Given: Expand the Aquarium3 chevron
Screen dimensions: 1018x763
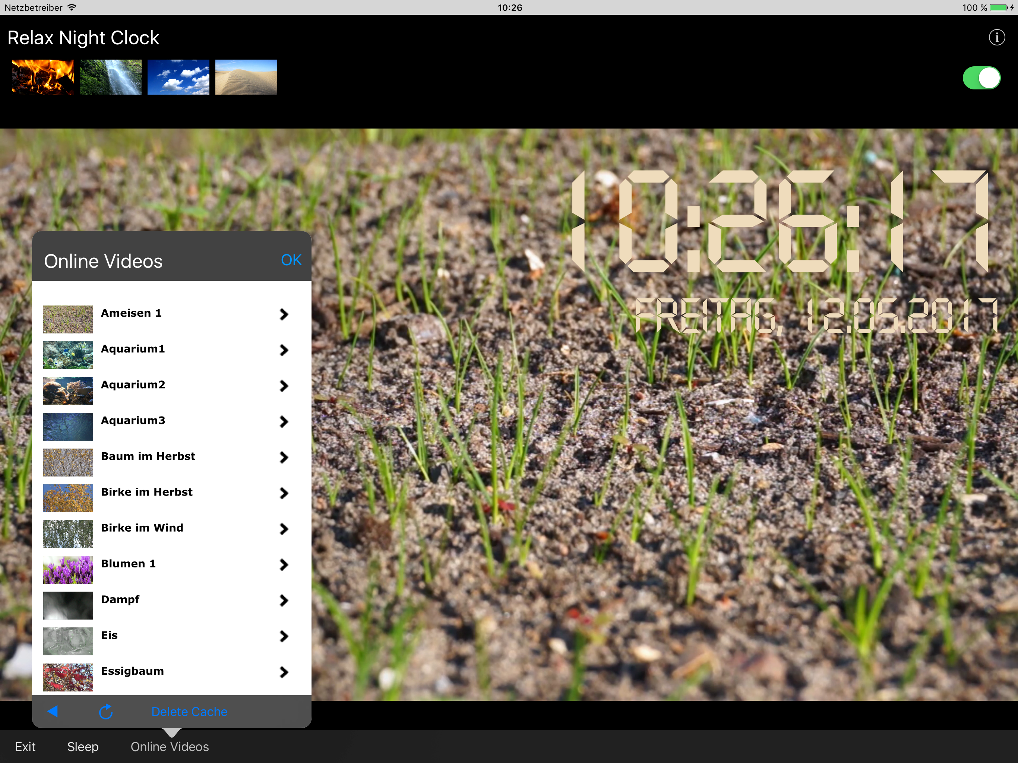Looking at the screenshot, I should tap(284, 421).
